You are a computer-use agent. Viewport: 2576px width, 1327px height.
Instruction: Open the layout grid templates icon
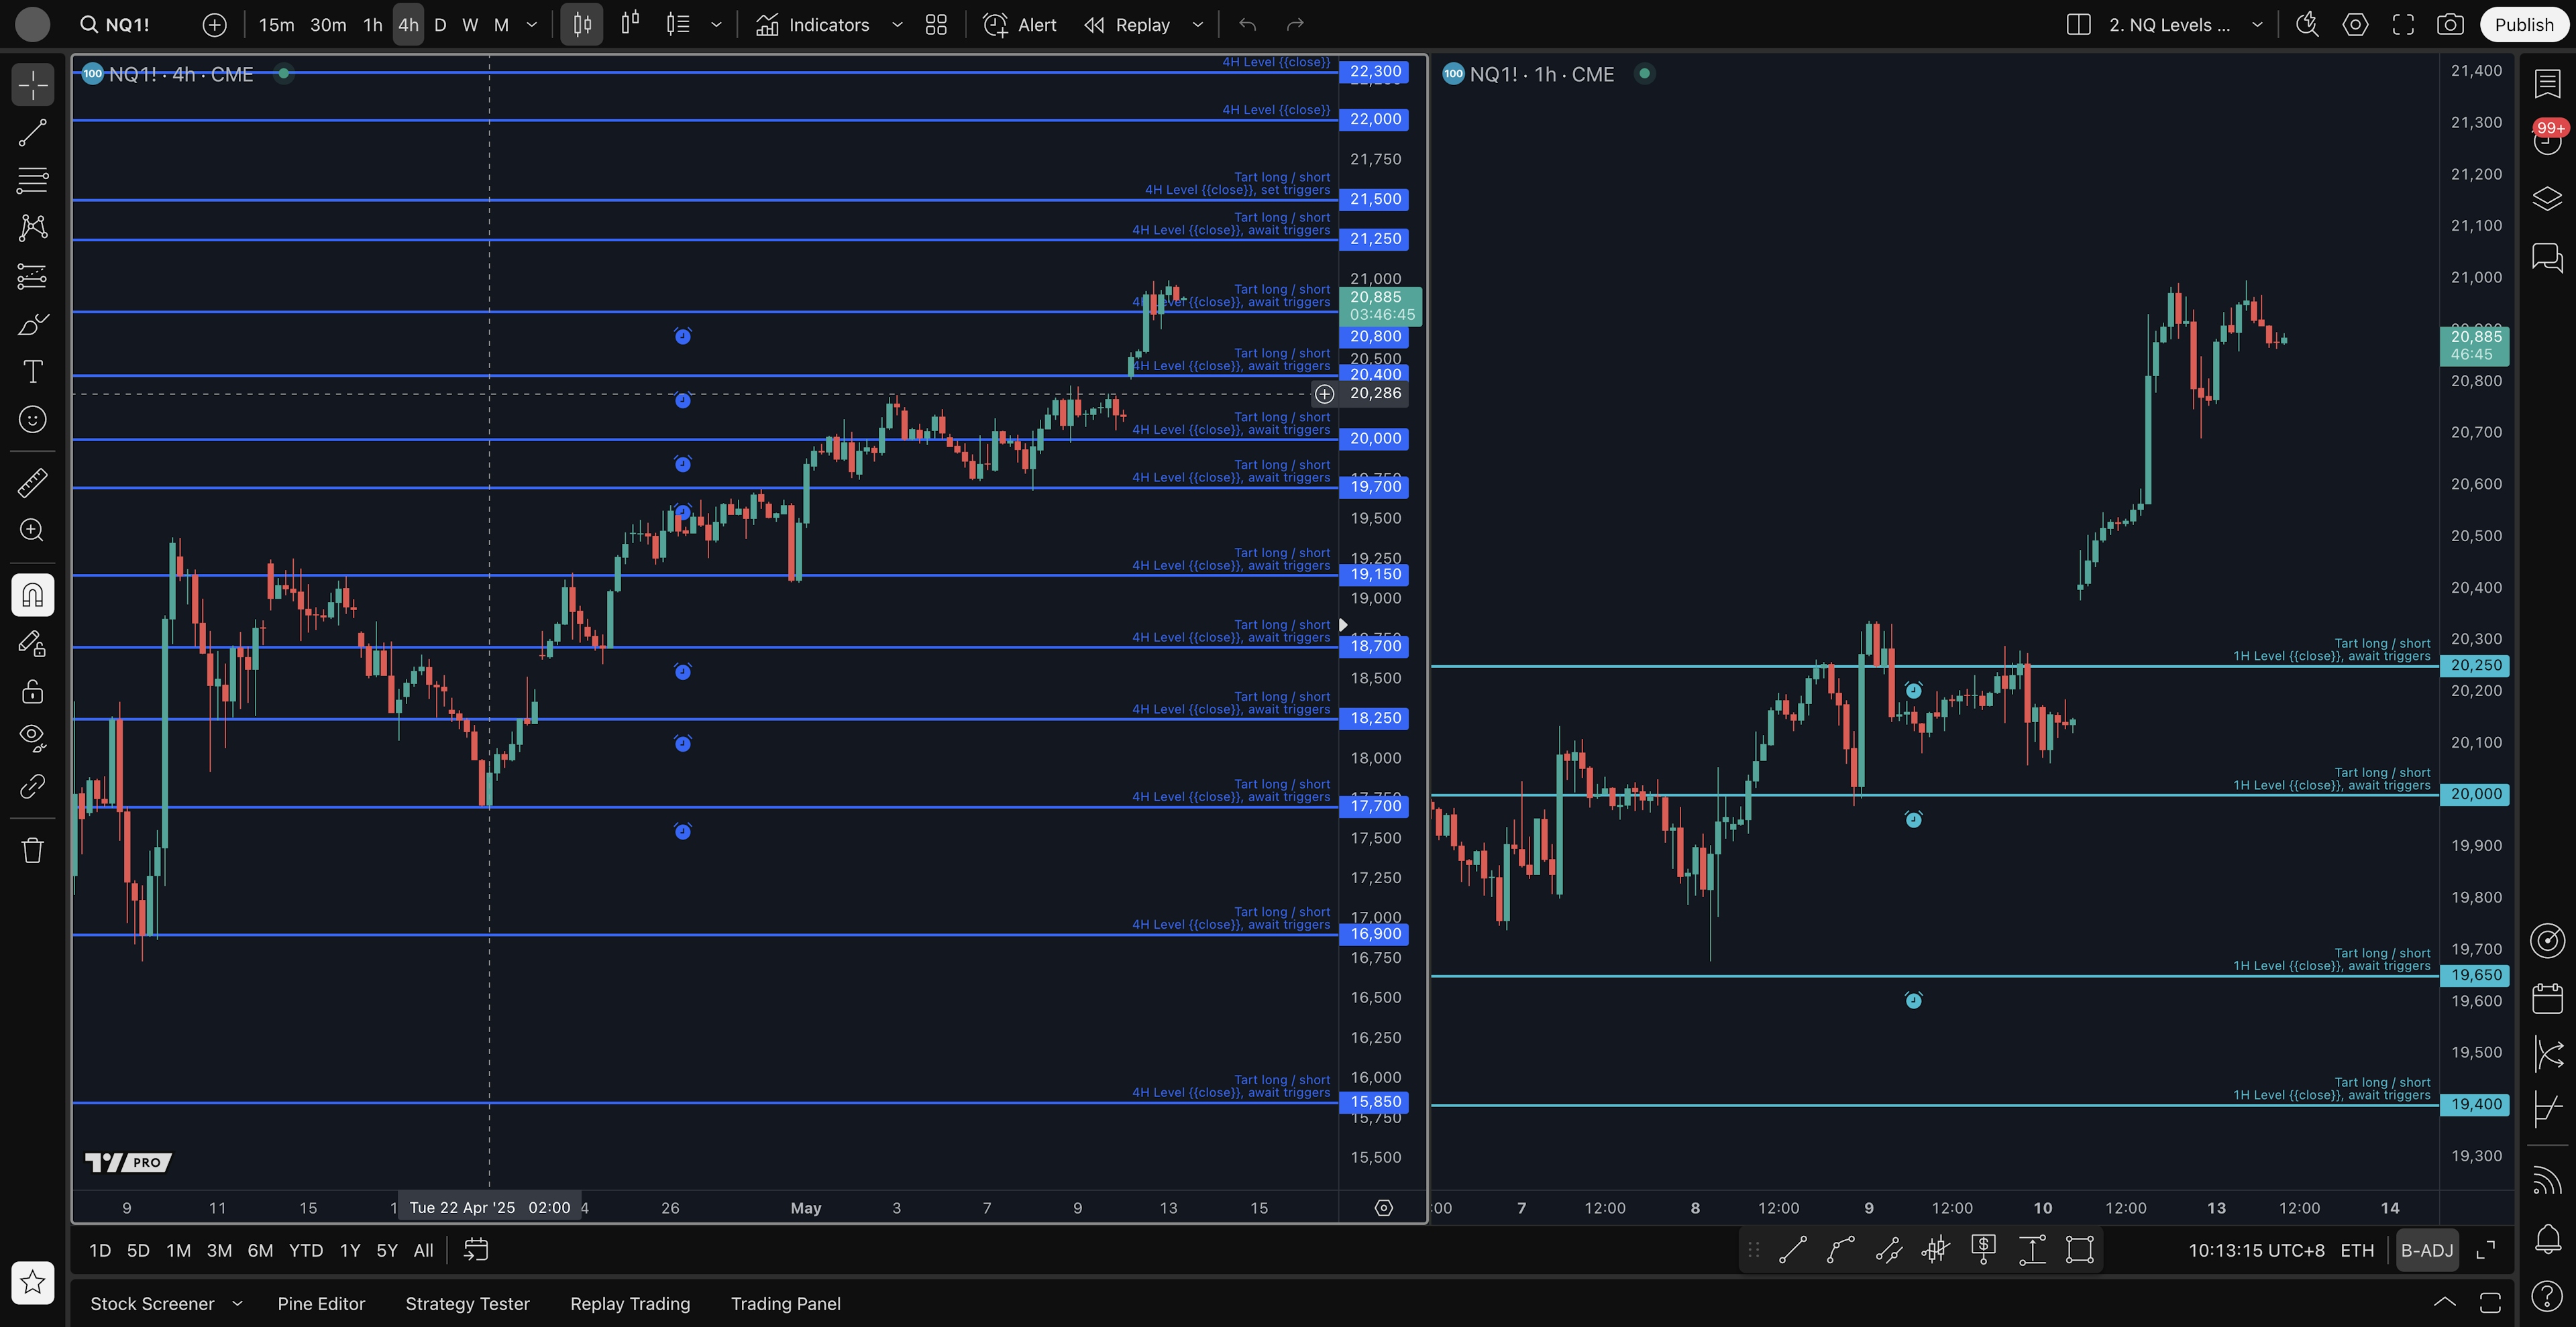[x=936, y=25]
